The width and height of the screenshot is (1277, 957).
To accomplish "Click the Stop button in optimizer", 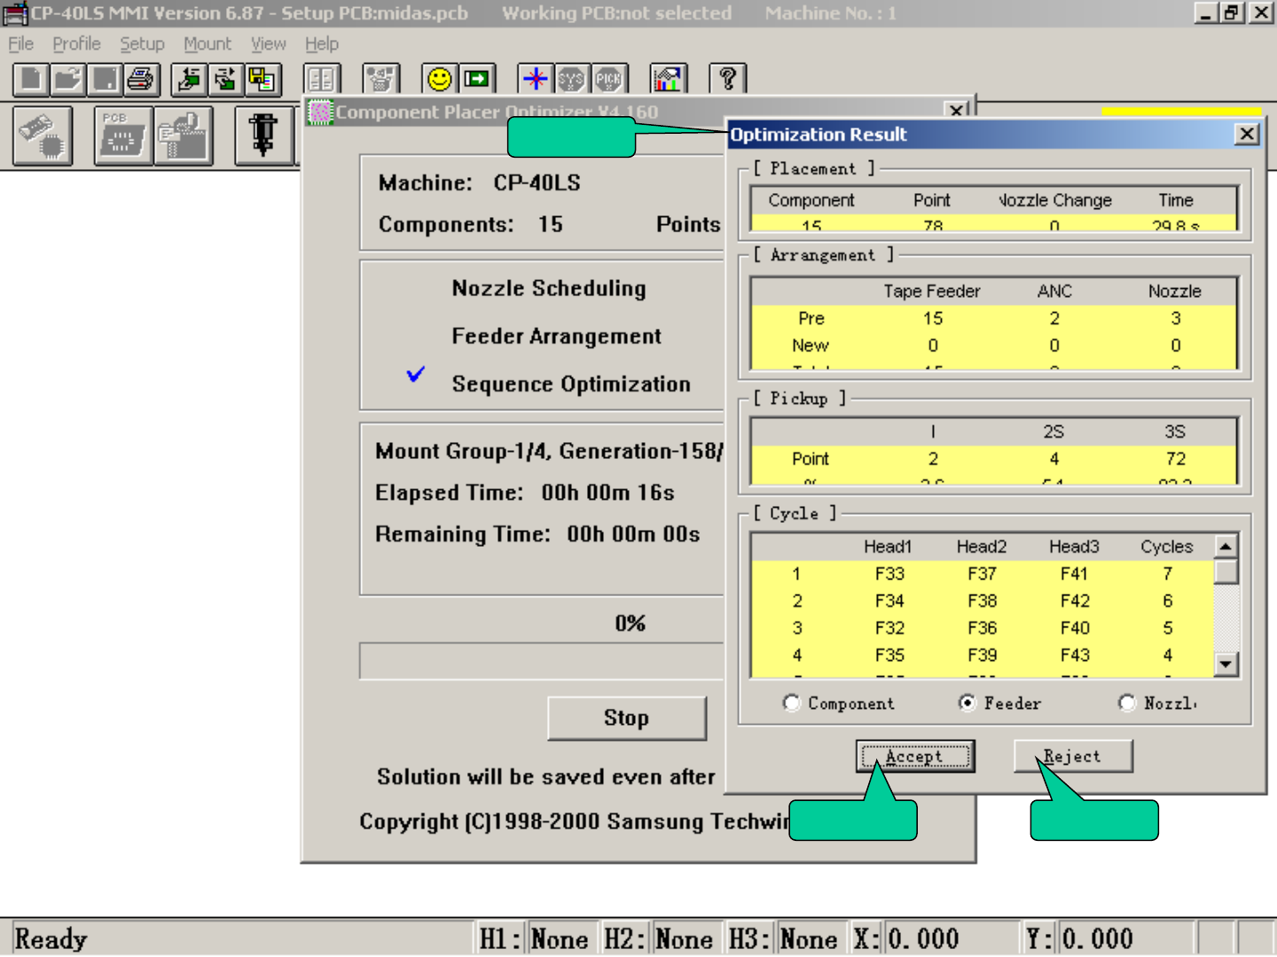I will [x=626, y=718].
